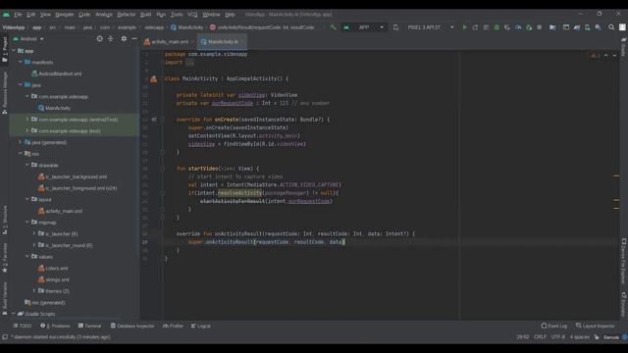
Task: Expand the themes (2) node
Action: (x=34, y=290)
